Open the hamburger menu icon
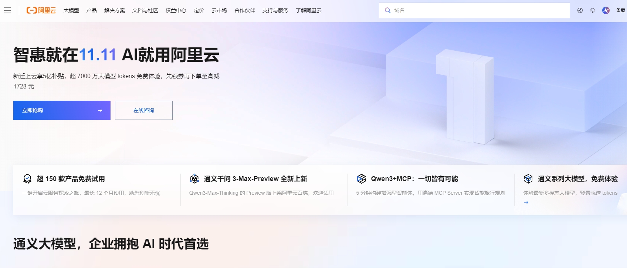Viewport: 627px width, 268px height. (7, 10)
